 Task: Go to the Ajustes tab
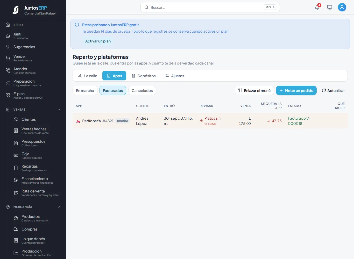(175, 76)
